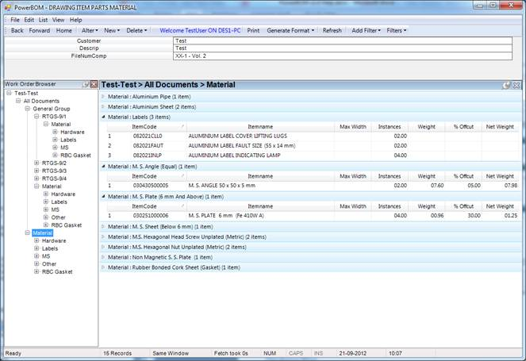Select the selected Material node in the tree

[x=43, y=232]
